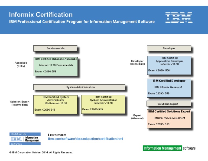
Task: Open the Application Developer Informix V11.50 box
Action: tap(169, 65)
